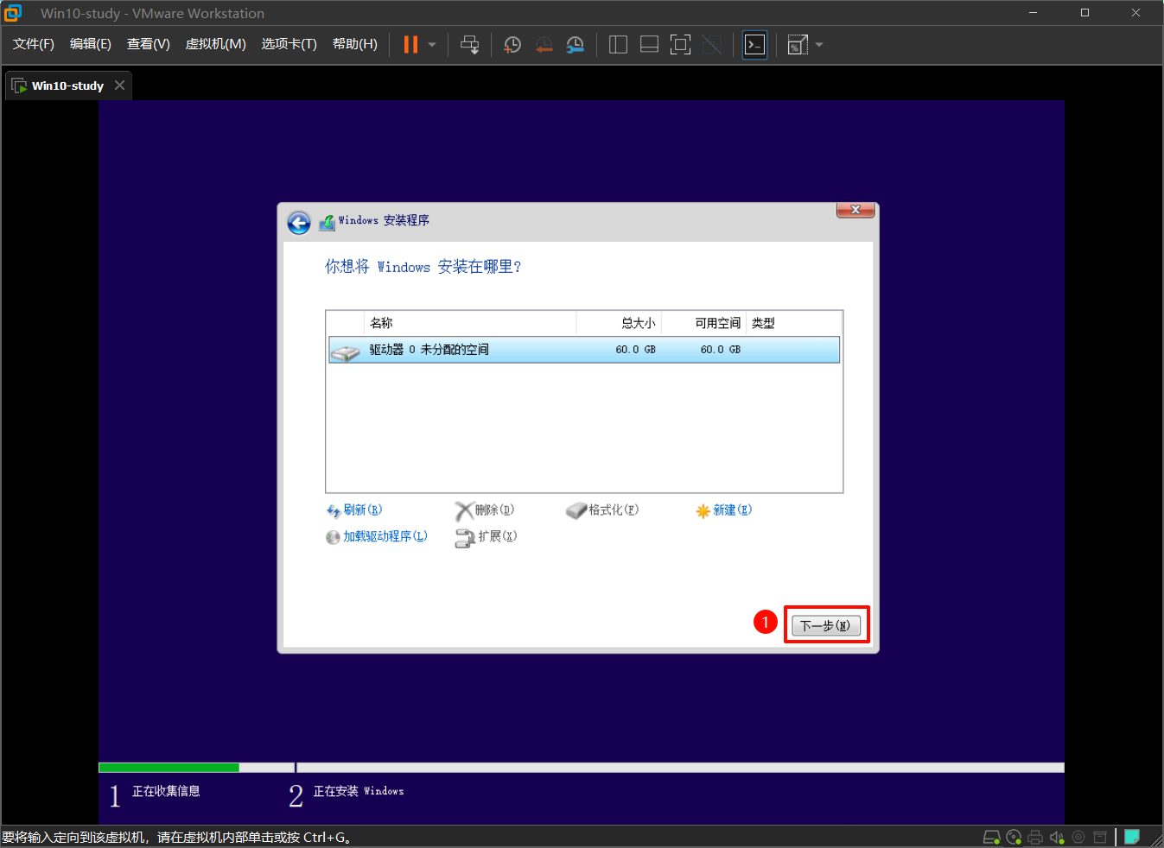This screenshot has height=848, width=1164.
Task: Click the 下一步(N) button
Action: coord(826,624)
